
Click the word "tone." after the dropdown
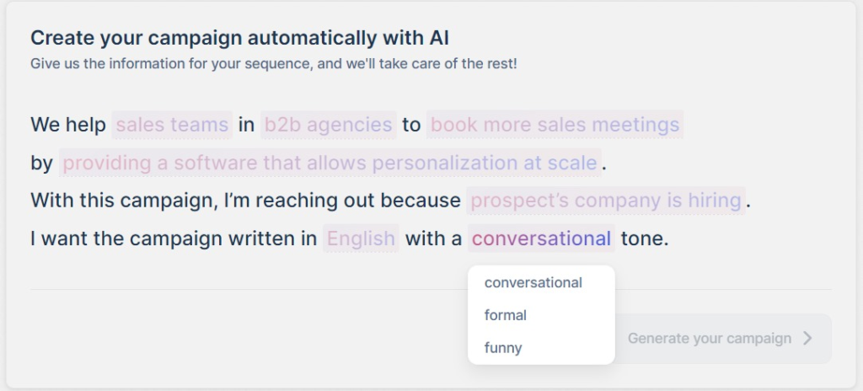click(x=644, y=238)
